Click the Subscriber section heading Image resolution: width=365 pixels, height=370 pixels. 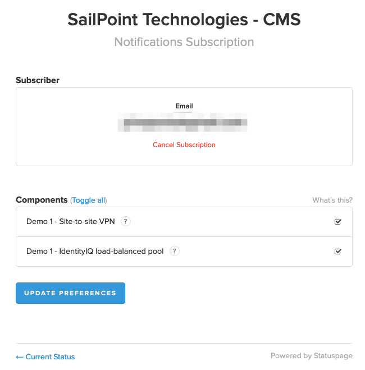[x=38, y=80]
